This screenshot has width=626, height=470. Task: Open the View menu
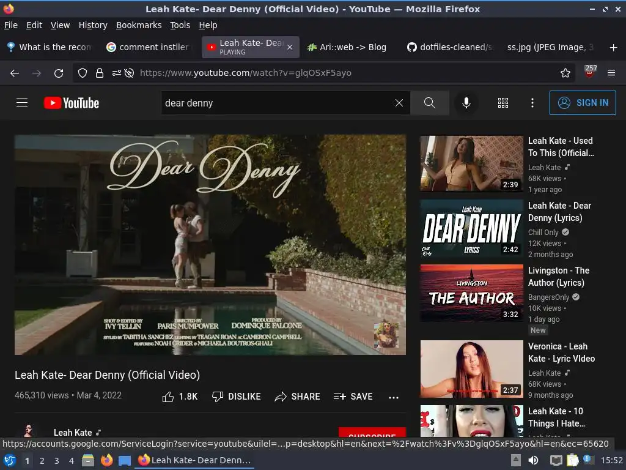coord(60,25)
